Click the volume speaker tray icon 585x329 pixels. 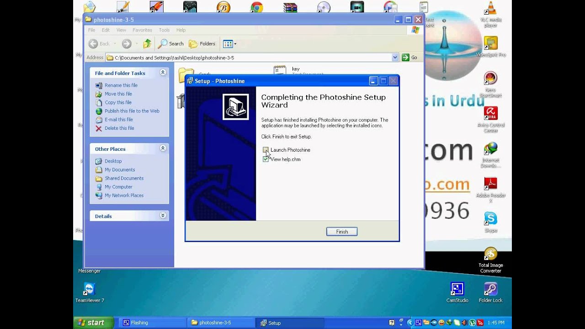465,323
